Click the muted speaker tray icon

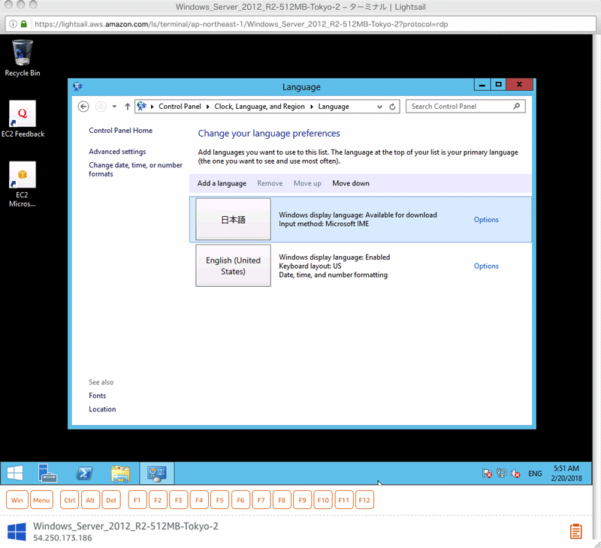point(515,474)
